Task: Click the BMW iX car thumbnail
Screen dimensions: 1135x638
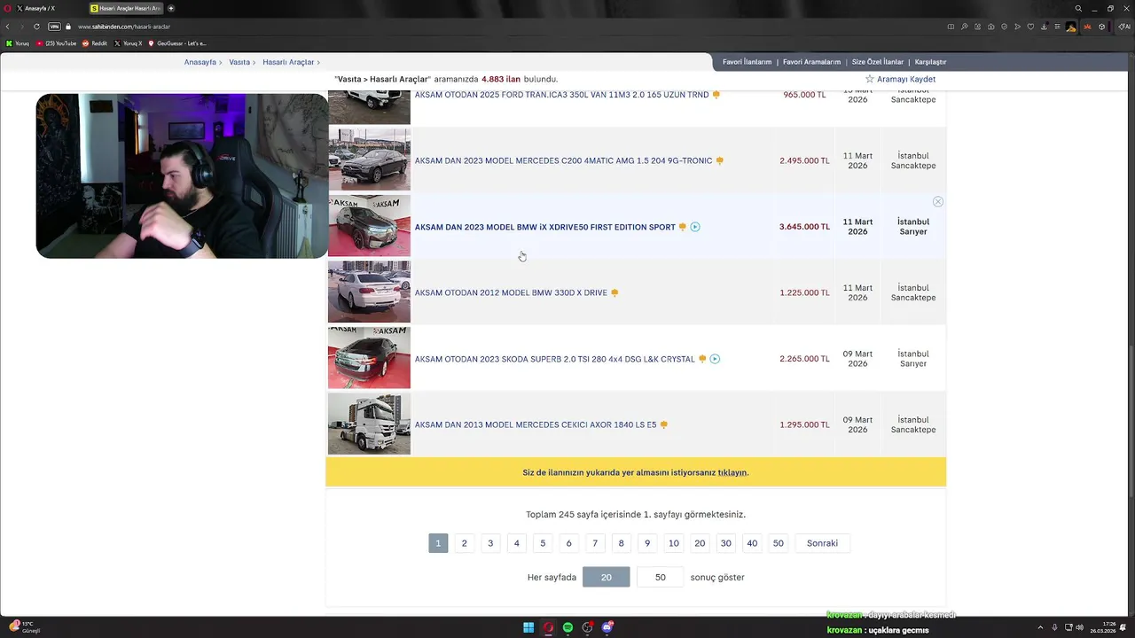Action: [369, 226]
